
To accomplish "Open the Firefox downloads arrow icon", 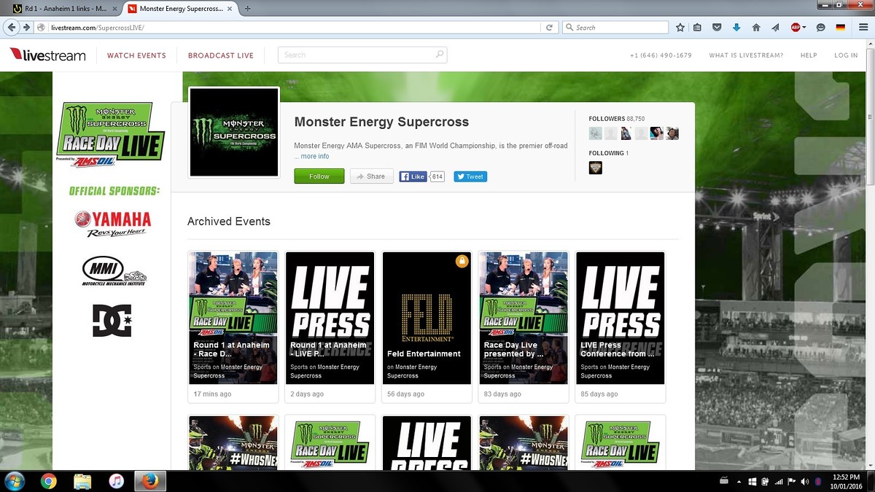I will pyautogui.click(x=736, y=28).
